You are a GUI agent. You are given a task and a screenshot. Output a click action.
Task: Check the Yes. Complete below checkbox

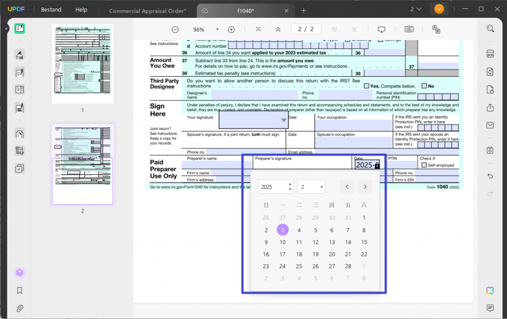(x=366, y=86)
